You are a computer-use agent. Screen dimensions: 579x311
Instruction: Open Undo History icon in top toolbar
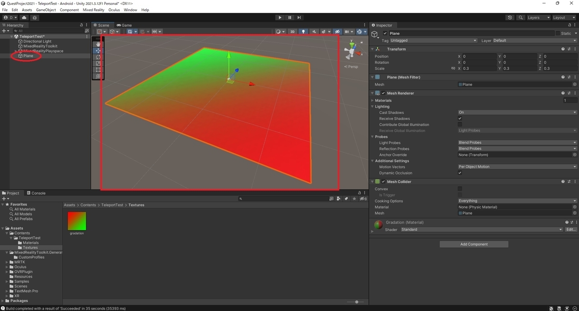coord(510,17)
